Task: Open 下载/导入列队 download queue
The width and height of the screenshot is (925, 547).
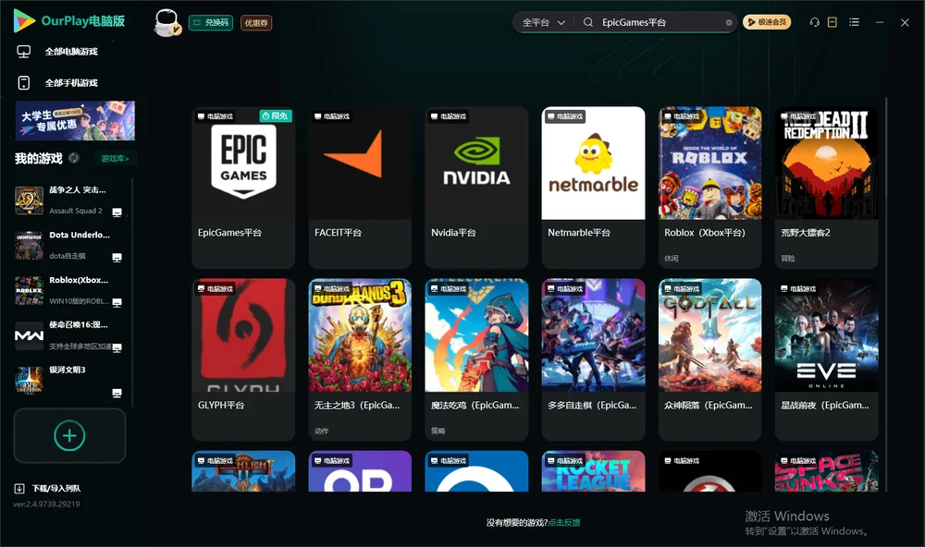Action: (x=48, y=489)
